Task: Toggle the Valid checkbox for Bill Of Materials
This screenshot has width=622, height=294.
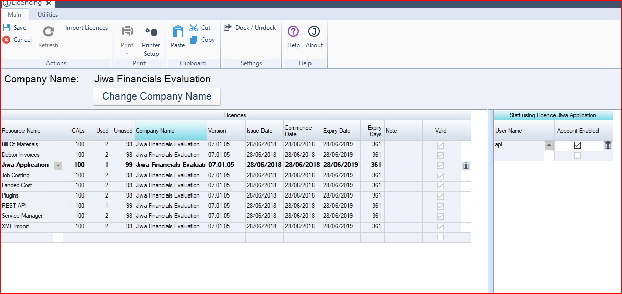Action: pyautogui.click(x=440, y=145)
